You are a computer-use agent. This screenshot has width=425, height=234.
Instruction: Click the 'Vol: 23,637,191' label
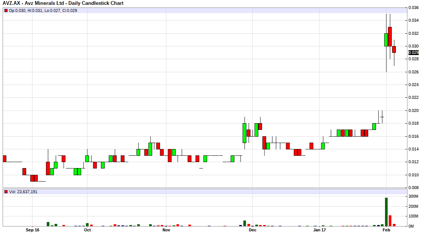[x=23, y=192]
